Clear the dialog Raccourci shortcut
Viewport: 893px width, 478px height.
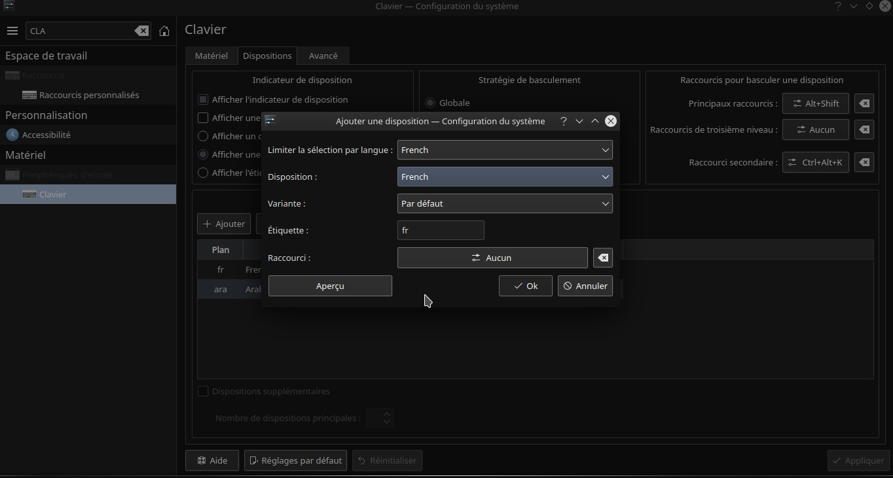[603, 258]
